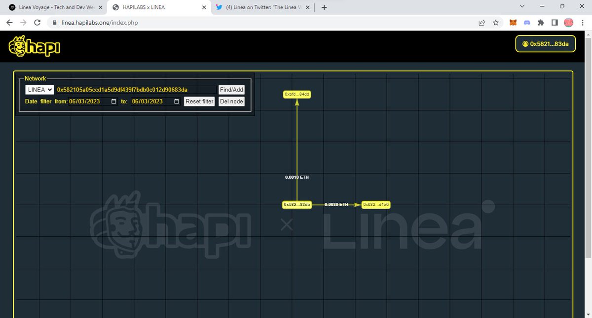Open the Chrome three-dot menu
The width and height of the screenshot is (592, 318).
[582, 23]
